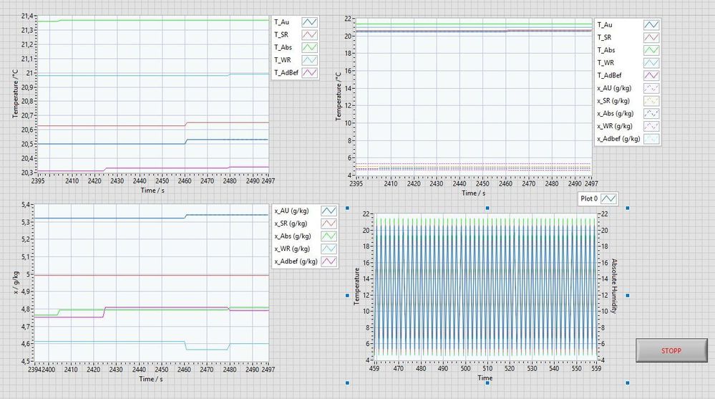Click the x_SR (g/kg) dashed plot icon in top-right legend
The width and height of the screenshot is (715, 399).
click(x=651, y=101)
